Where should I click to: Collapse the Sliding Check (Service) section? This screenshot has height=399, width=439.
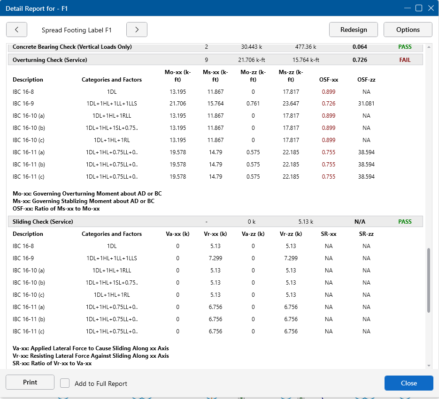tap(43, 221)
